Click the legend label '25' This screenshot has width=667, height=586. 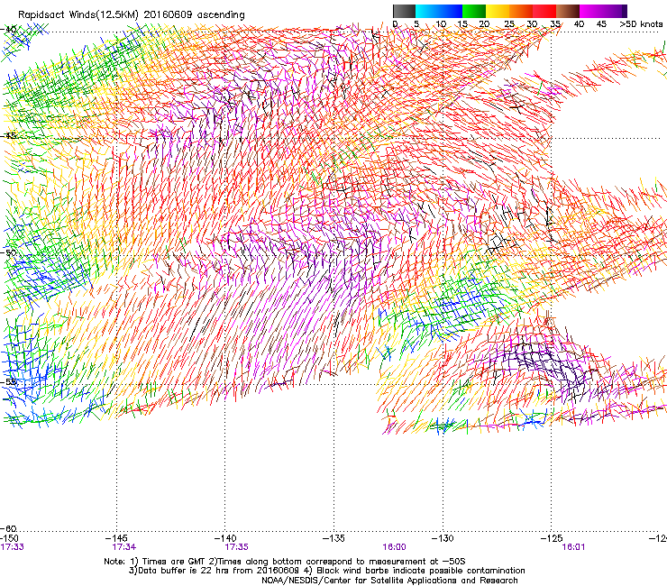[x=509, y=24]
